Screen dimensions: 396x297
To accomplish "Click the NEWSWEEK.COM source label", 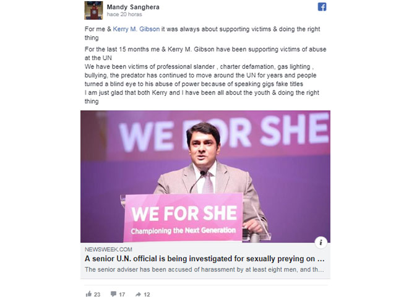I will pos(108,249).
